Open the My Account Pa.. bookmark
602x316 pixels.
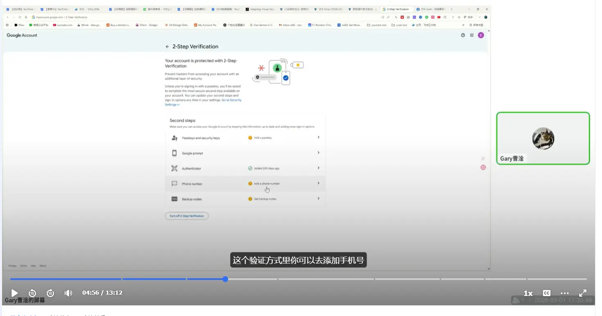pyautogui.click(x=206, y=25)
